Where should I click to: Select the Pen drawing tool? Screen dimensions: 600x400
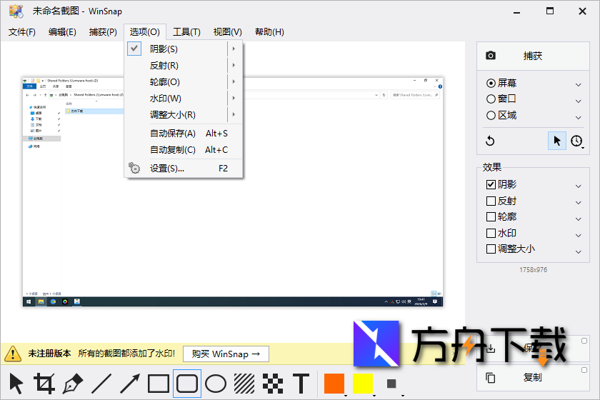tap(73, 384)
